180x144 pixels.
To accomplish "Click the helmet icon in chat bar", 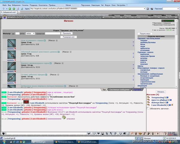I will pos(125,133).
